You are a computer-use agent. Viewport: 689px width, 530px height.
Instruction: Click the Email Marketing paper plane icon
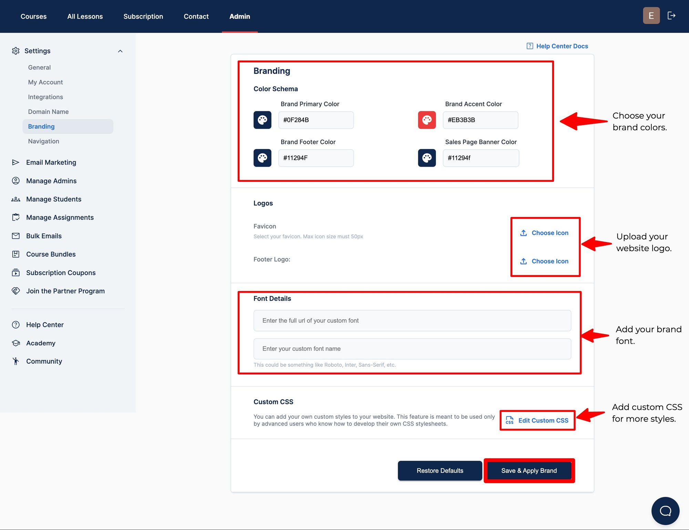pyautogui.click(x=16, y=162)
